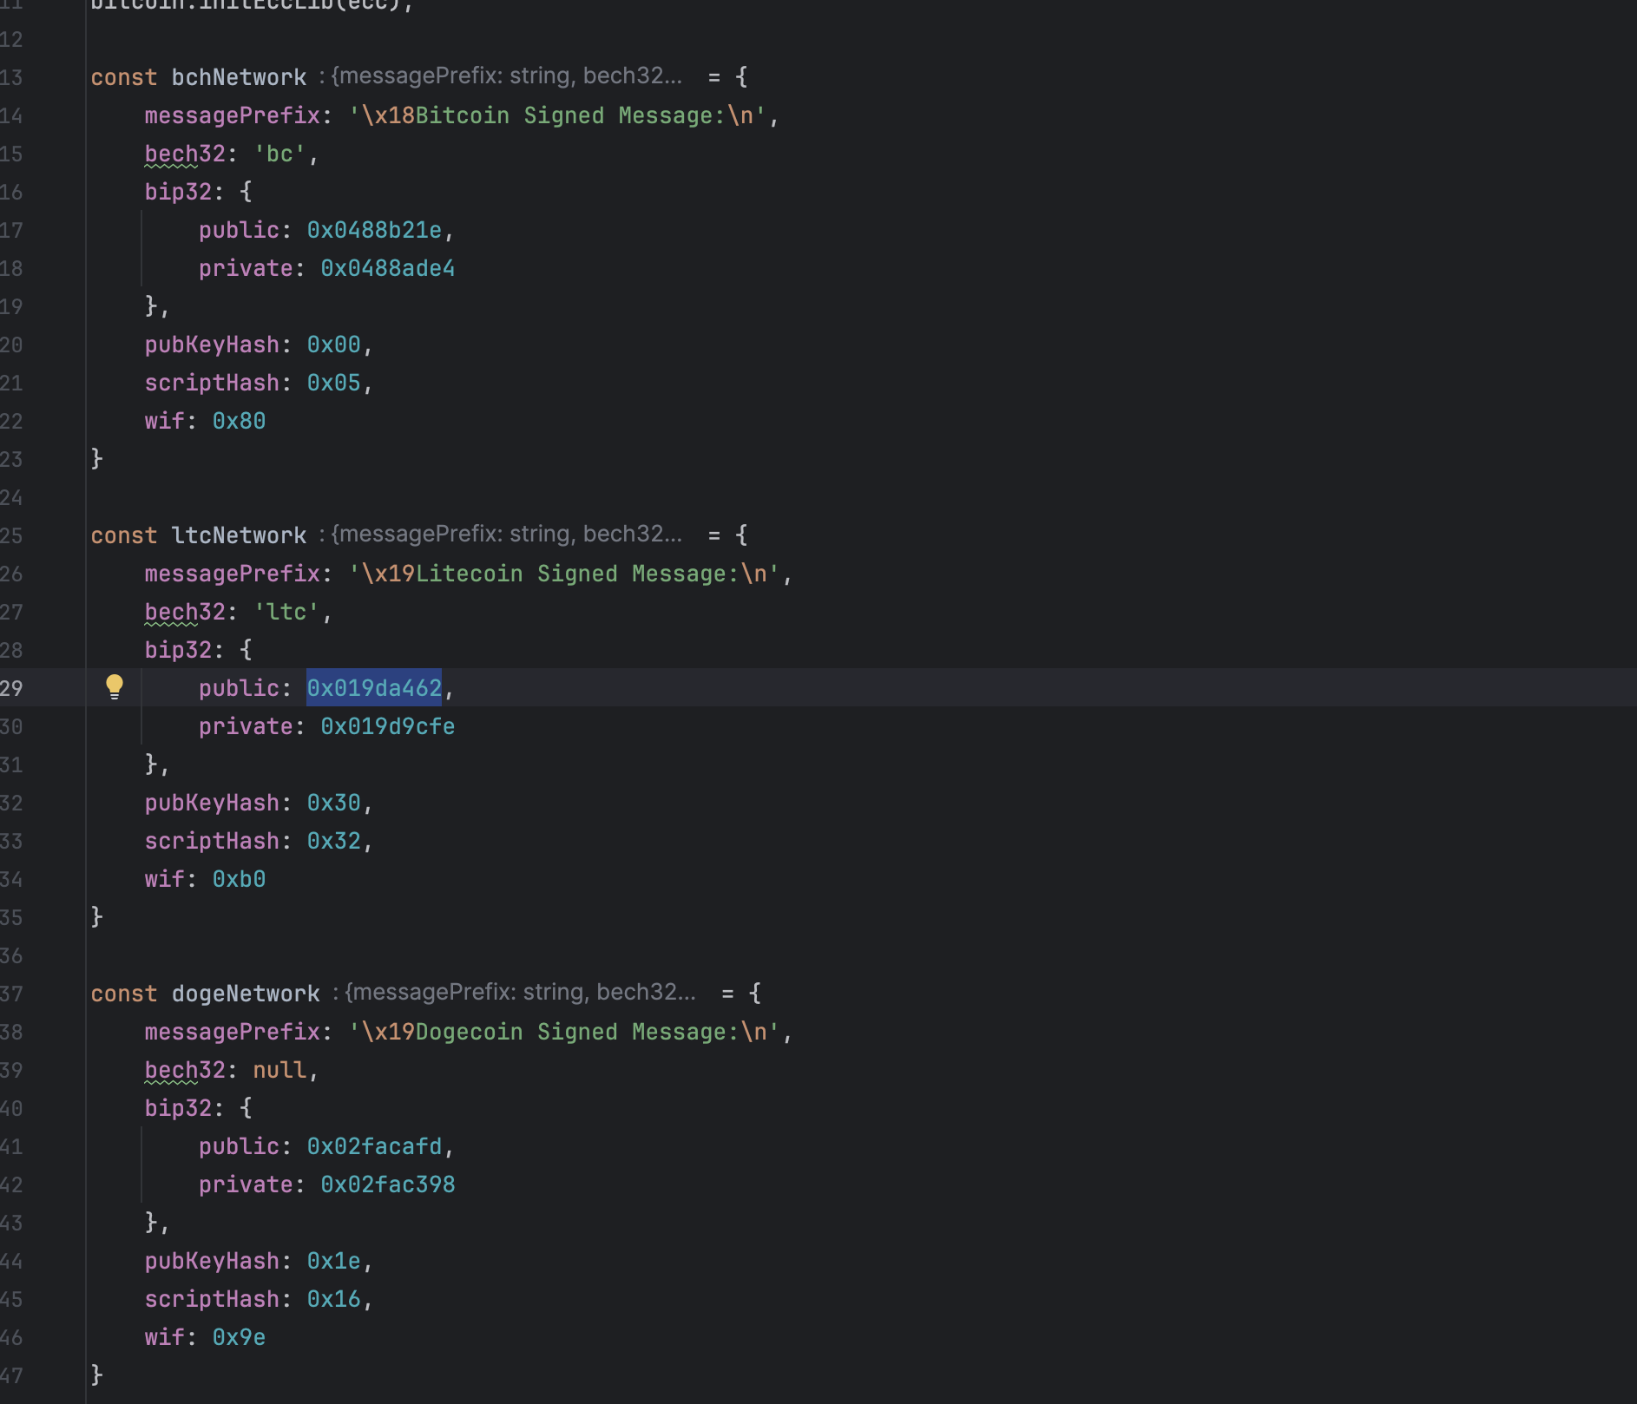Click the null bech32 value
Image resolution: width=1637 pixels, height=1404 pixels.
click(x=279, y=1070)
